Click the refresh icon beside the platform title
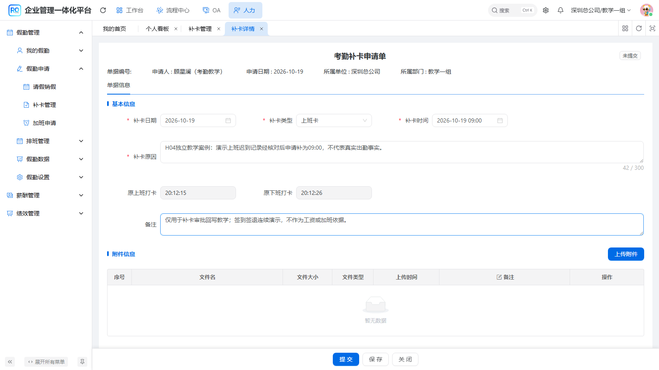The height and width of the screenshot is (370, 659). pos(103,10)
